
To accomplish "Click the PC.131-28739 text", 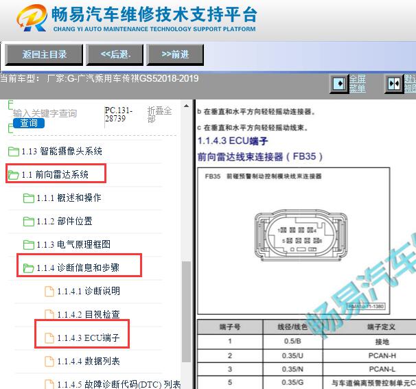I will [118, 115].
